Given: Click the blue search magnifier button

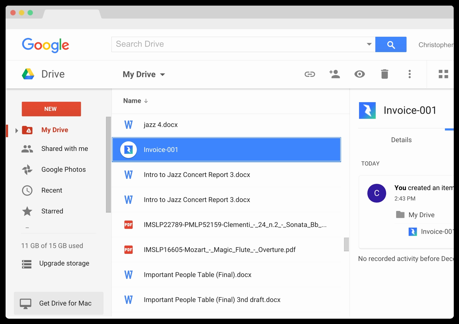Looking at the screenshot, I should pos(391,45).
